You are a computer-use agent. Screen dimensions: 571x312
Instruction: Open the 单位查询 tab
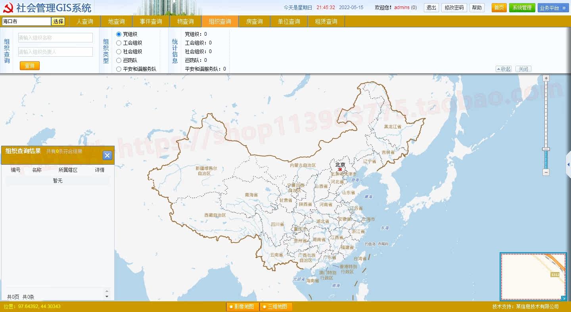pos(289,21)
